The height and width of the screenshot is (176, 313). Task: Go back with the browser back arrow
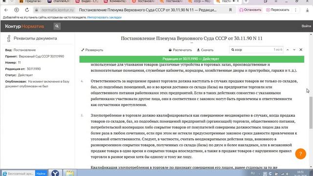tap(6, 10)
